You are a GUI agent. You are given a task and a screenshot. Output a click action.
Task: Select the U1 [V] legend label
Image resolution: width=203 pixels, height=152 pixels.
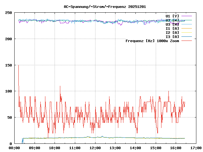[x=172, y=16]
